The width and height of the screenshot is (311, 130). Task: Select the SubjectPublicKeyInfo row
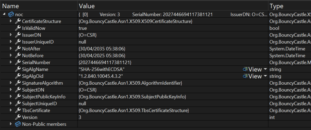pyautogui.click(x=43, y=97)
